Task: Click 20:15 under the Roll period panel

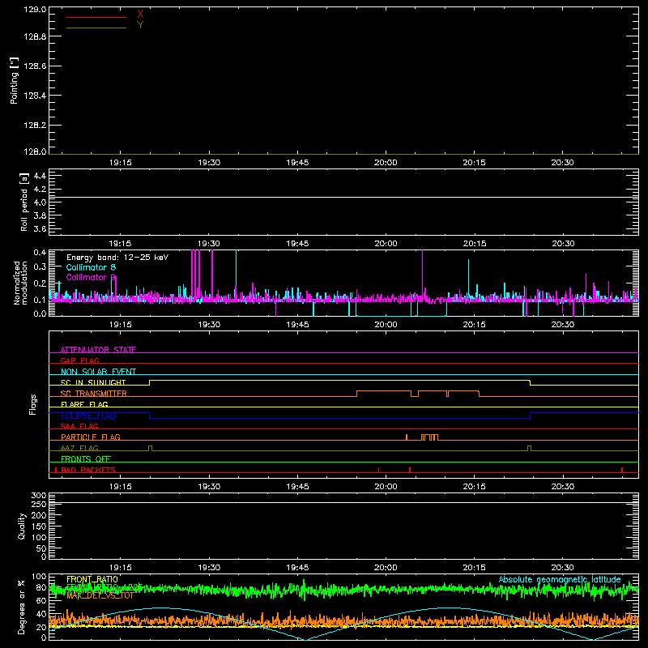Action: pos(474,244)
